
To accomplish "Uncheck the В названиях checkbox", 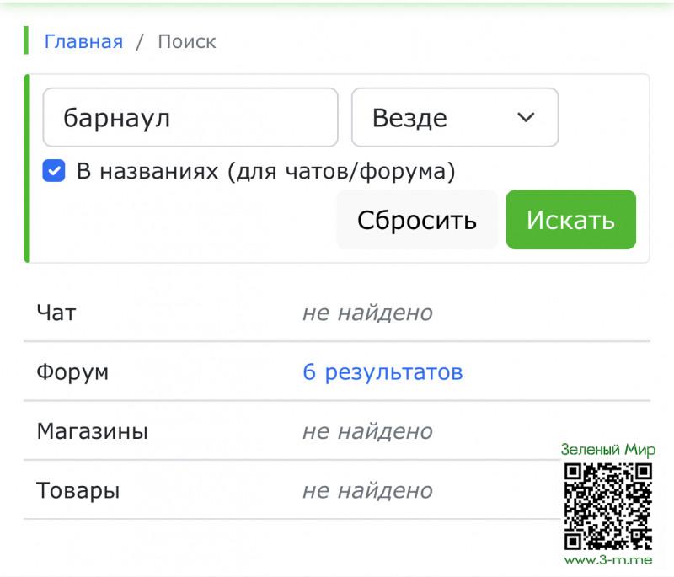I will click(54, 172).
